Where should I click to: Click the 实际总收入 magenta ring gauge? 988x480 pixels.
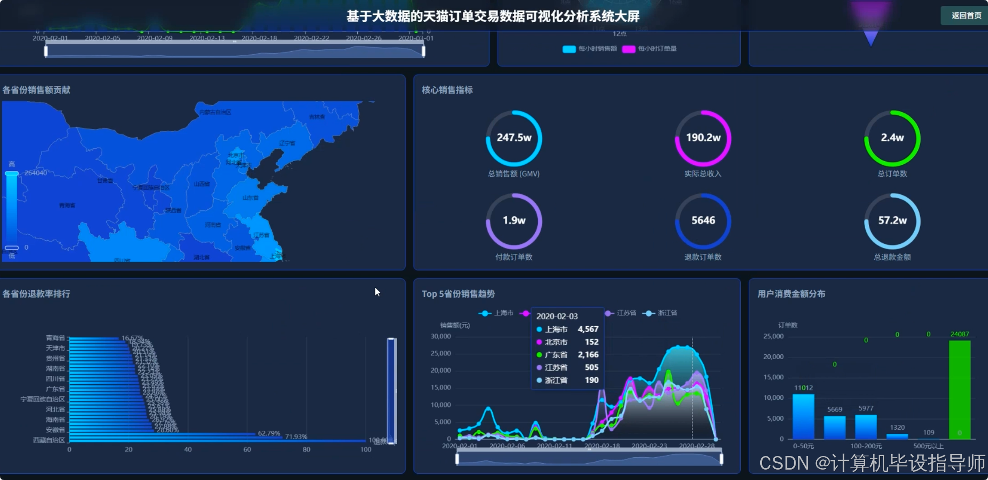[703, 138]
